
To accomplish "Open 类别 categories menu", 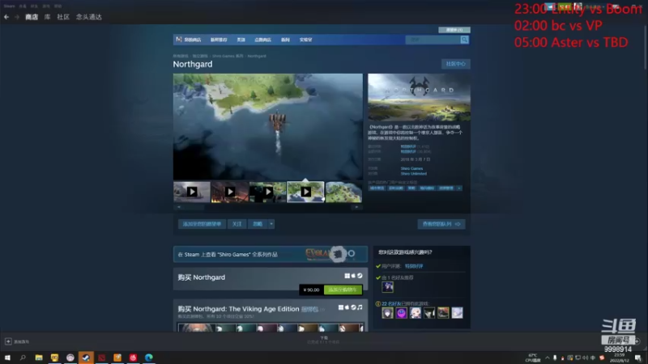I will click(x=241, y=40).
